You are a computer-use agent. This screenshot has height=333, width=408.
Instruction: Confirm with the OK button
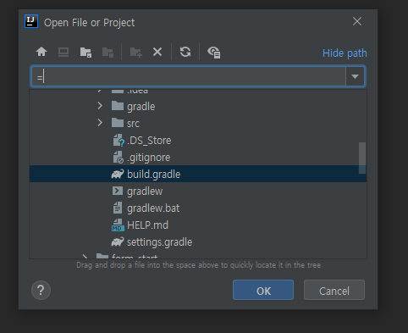point(263,290)
